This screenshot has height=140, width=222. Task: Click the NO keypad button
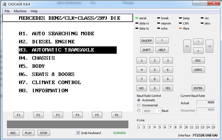pos(142,88)
